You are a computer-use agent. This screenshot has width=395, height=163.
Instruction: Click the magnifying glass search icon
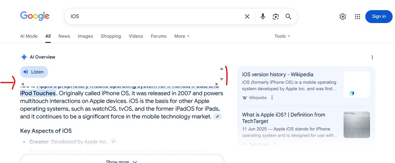click(288, 16)
